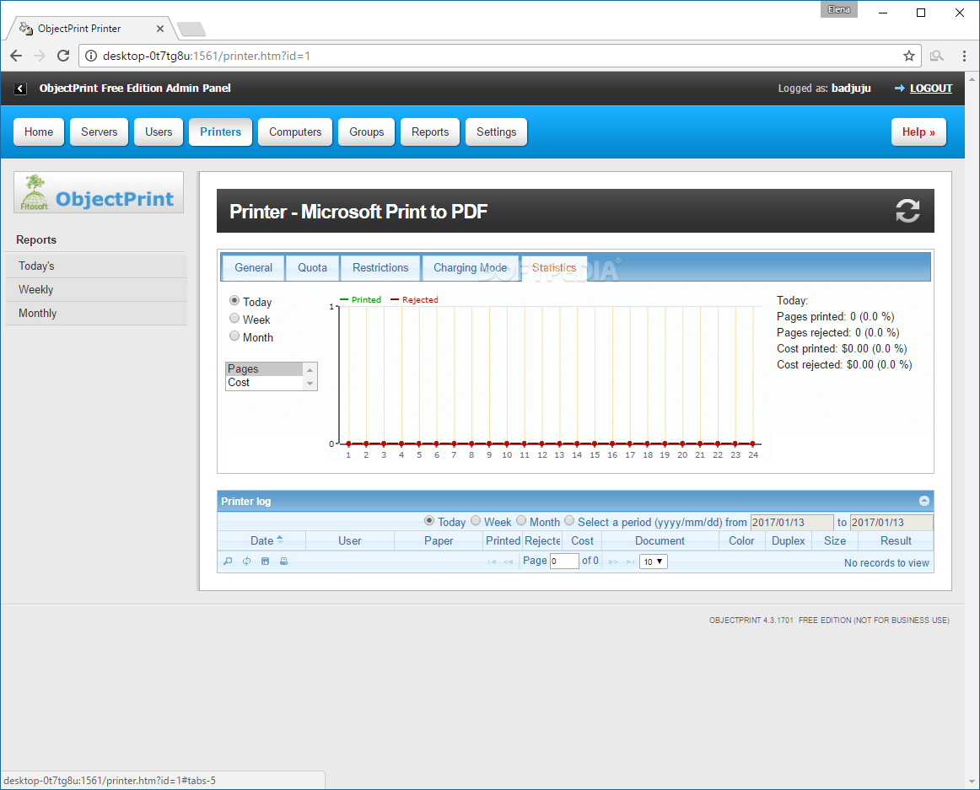Go to last page in printer log pager
The width and height of the screenshot is (980, 790).
[x=630, y=562]
